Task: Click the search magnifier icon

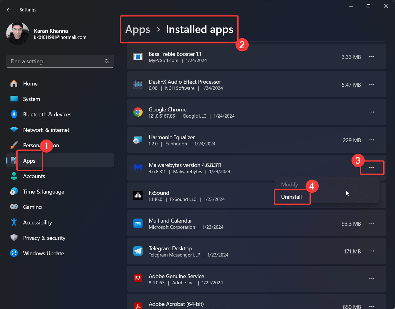Action: pos(107,61)
